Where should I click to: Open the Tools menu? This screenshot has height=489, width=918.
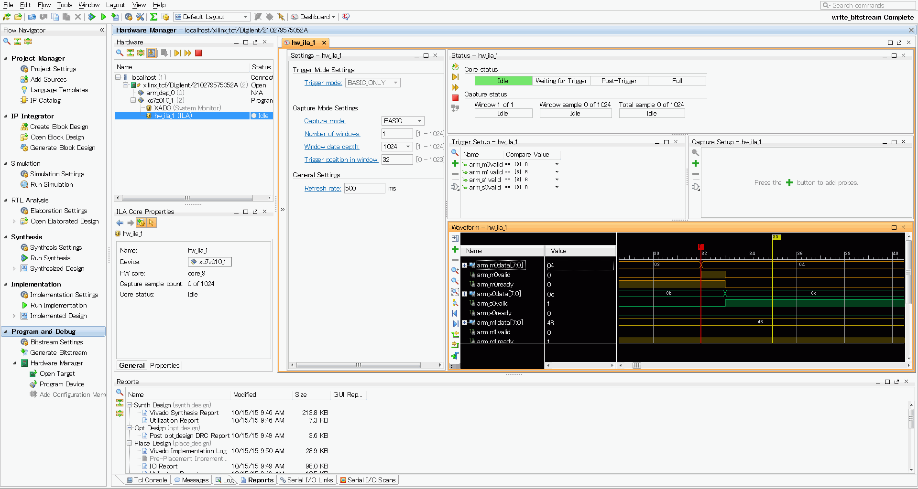[x=65, y=5]
